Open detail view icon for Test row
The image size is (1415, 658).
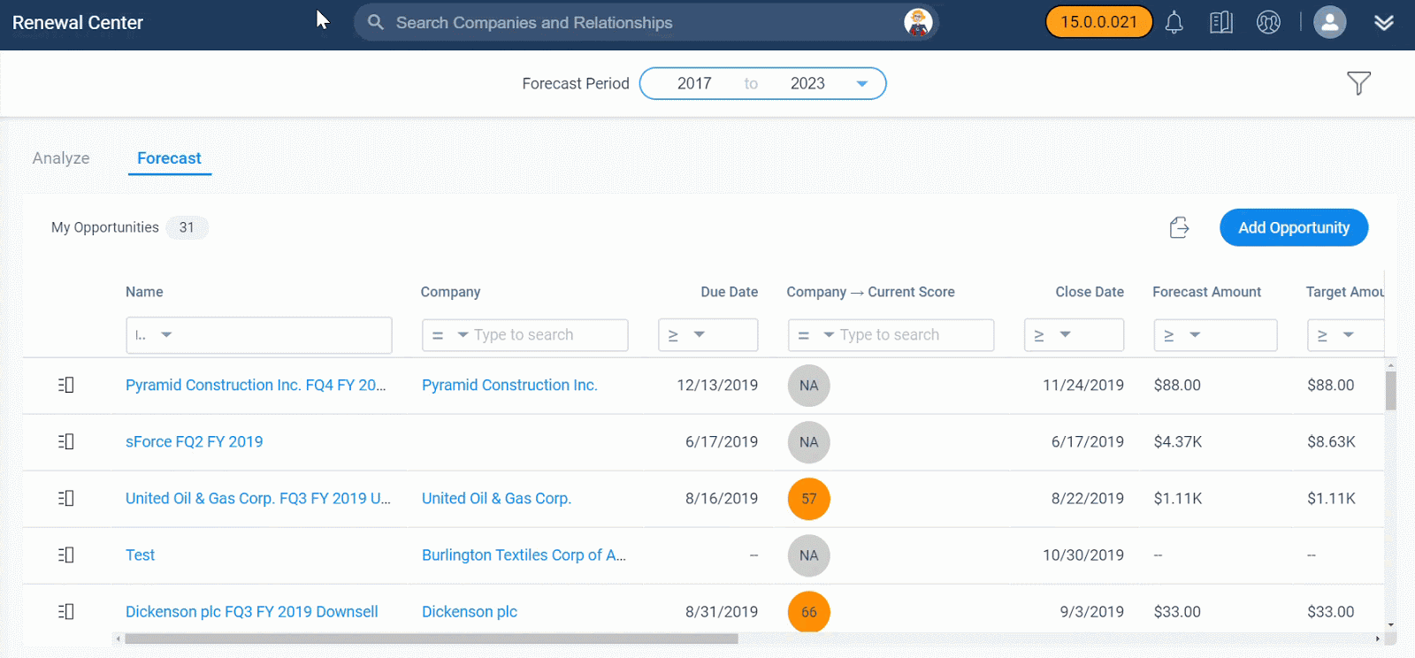(66, 555)
